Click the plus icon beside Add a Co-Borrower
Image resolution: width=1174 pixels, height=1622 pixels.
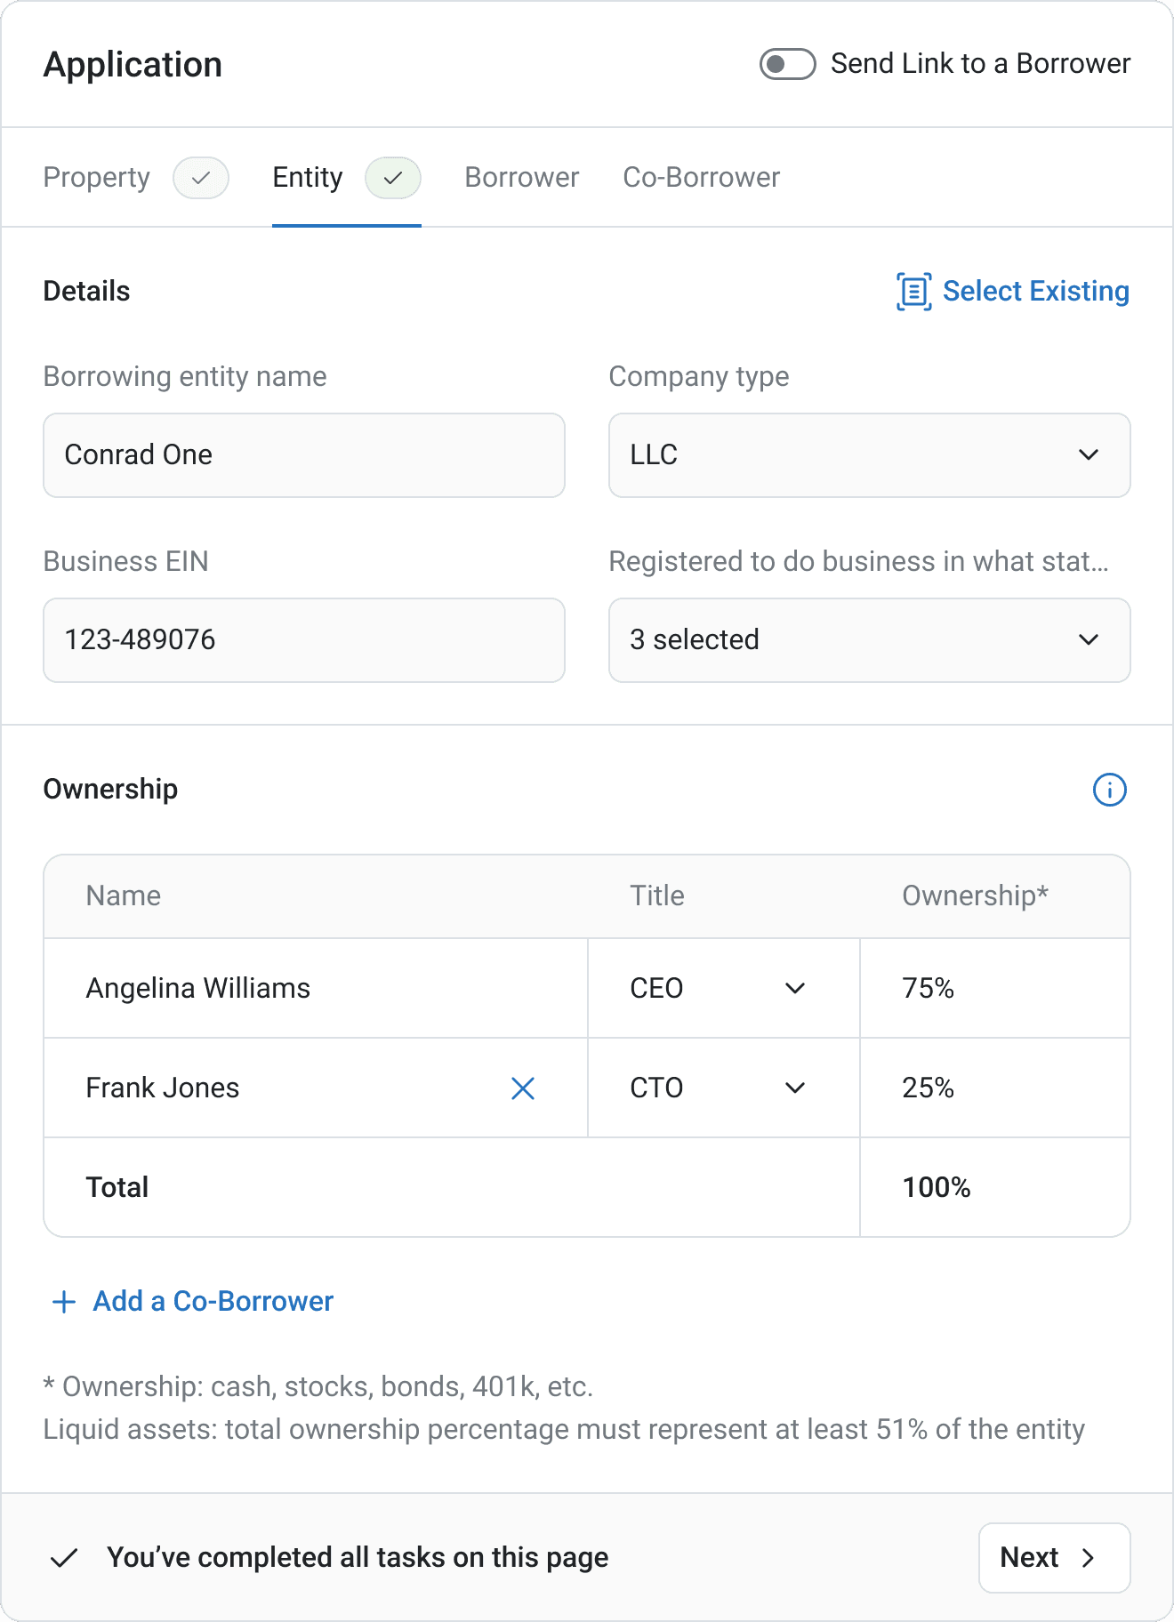(64, 1302)
